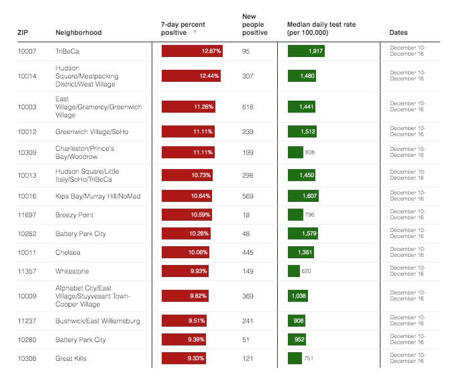Click ZIP code 10014
The height and width of the screenshot is (377, 461).
pos(27,76)
